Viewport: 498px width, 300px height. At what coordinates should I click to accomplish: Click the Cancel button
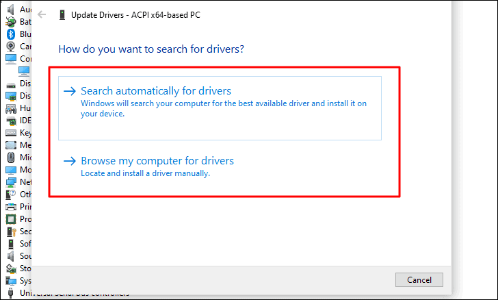(419, 280)
